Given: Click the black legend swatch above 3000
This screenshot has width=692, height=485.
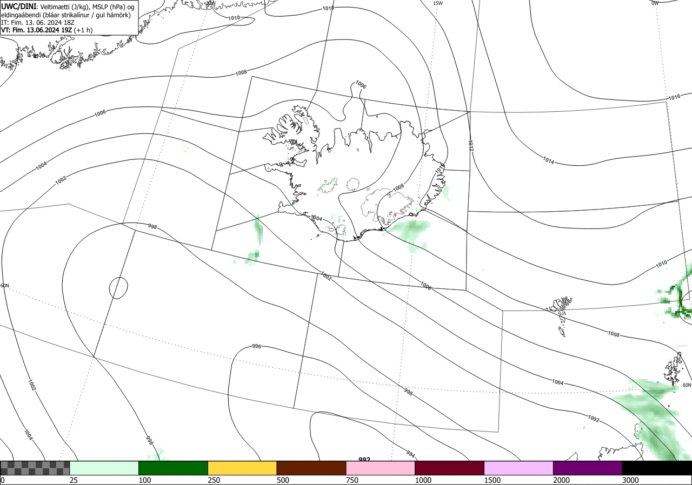Looking at the screenshot, I should [657, 468].
